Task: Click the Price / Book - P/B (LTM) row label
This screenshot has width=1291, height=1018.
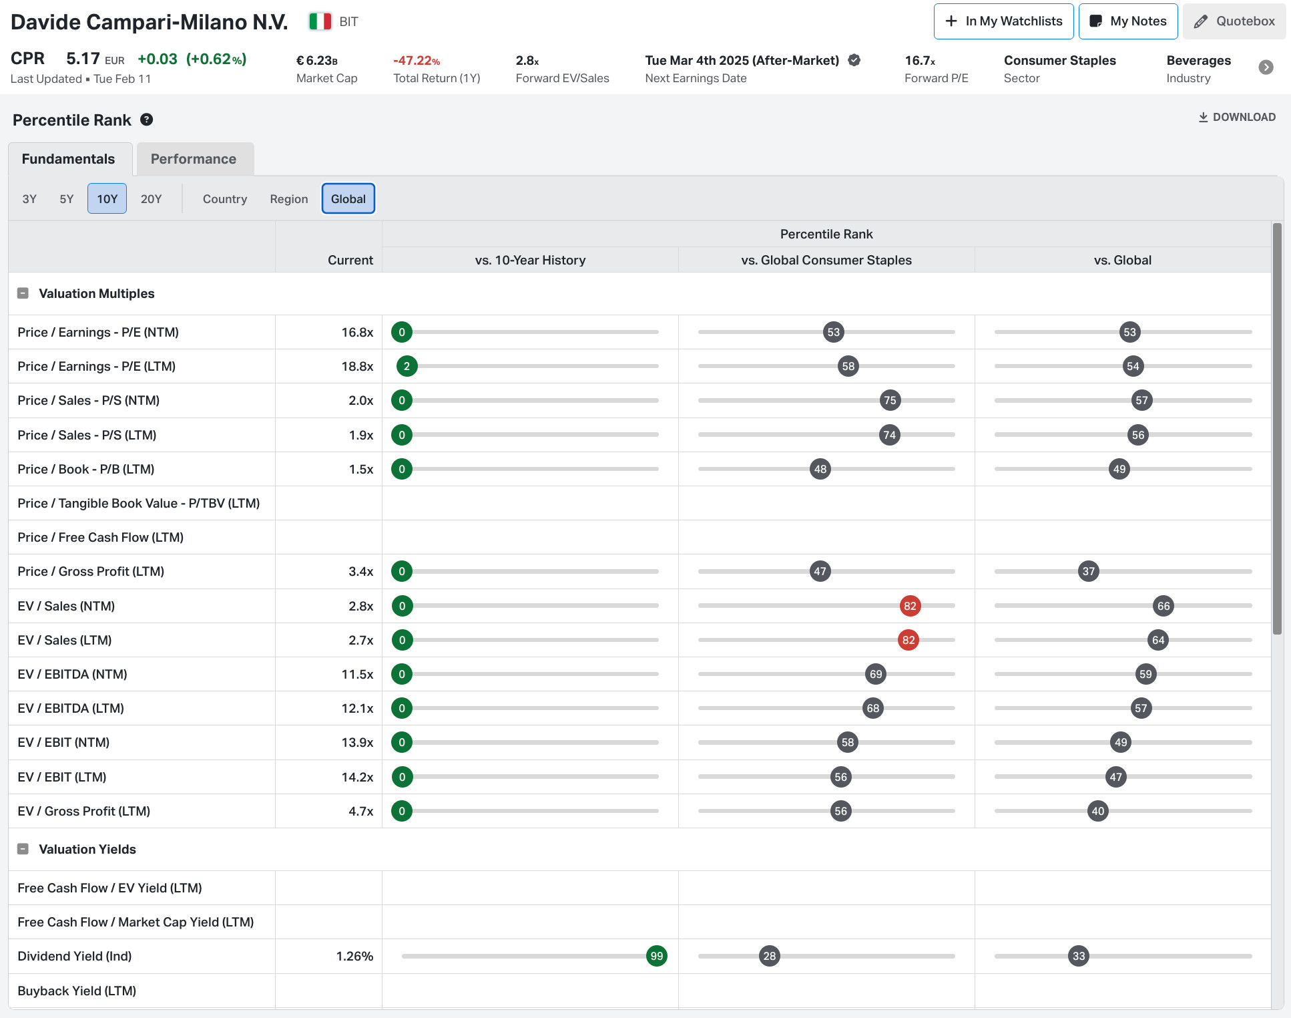Action: pyautogui.click(x=86, y=469)
